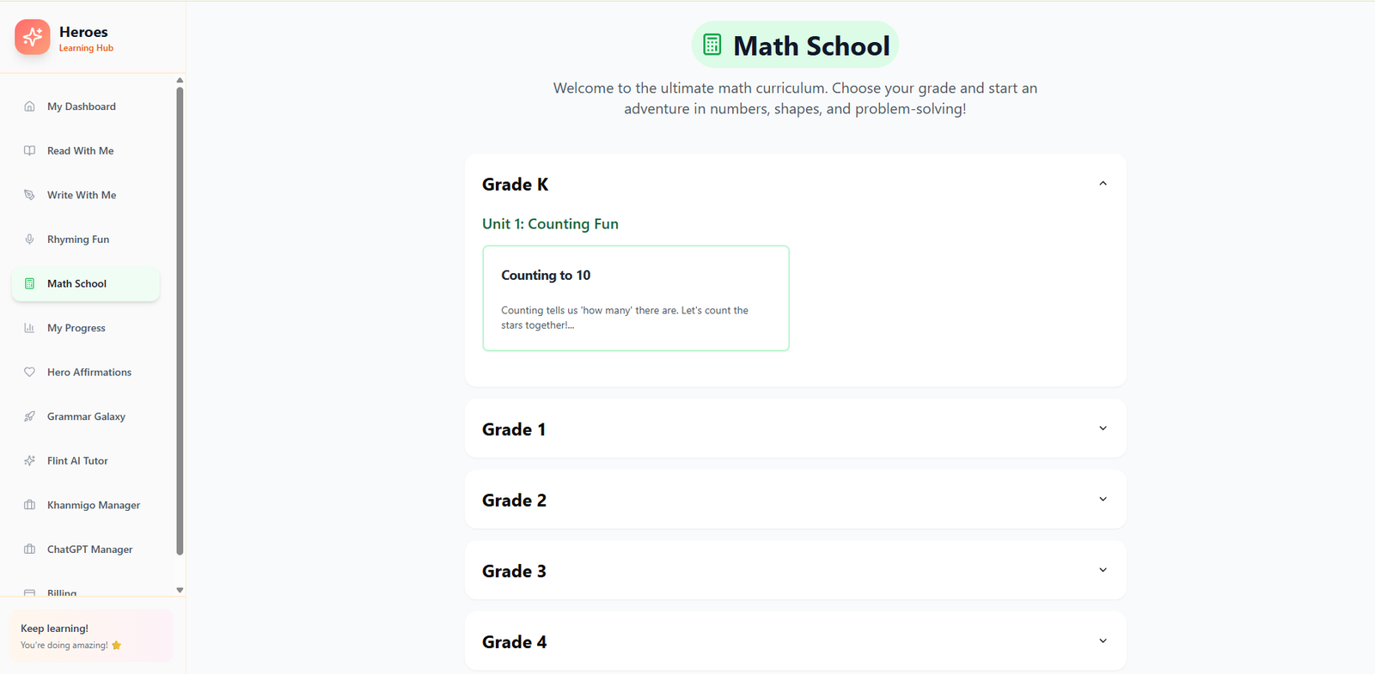Click the Read With Me book icon
Screen dimensions: 1375x674
29,151
